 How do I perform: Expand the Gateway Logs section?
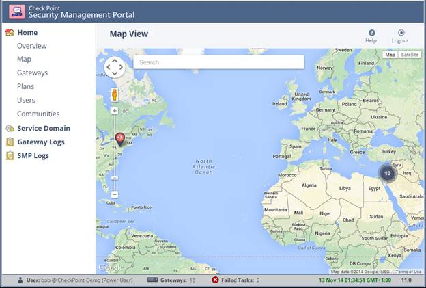point(41,142)
